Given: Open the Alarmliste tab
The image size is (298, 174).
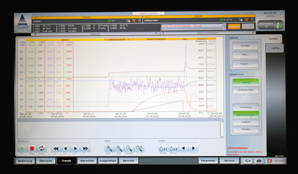Looking at the screenshot, I should click(87, 161).
